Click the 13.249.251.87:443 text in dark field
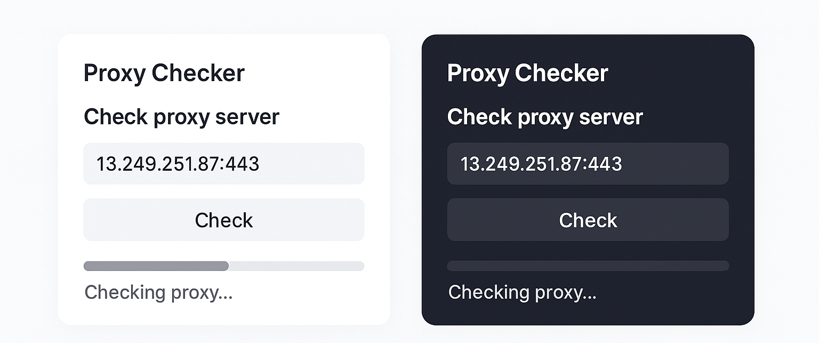 (541, 164)
